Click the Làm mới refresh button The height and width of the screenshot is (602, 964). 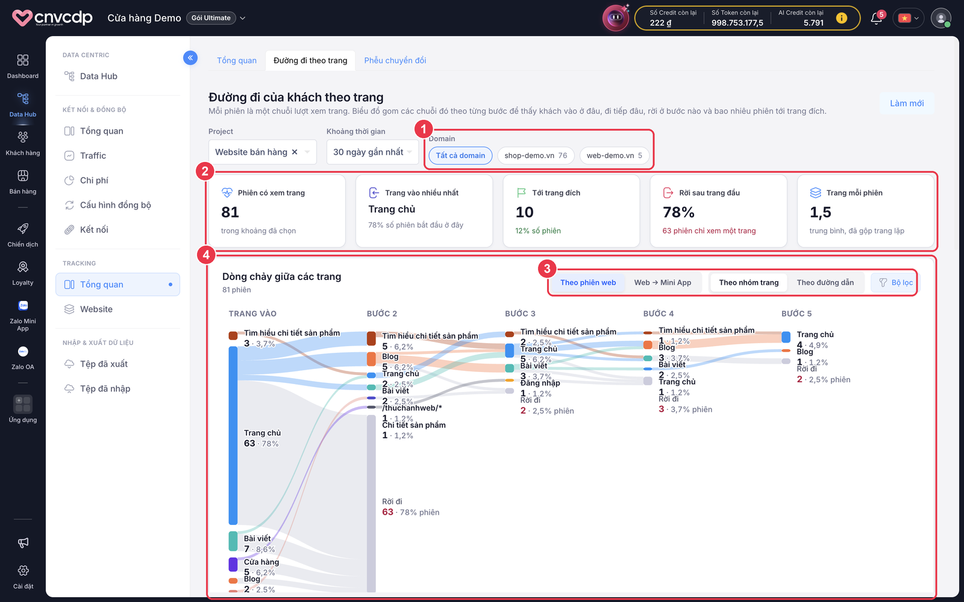[907, 103]
